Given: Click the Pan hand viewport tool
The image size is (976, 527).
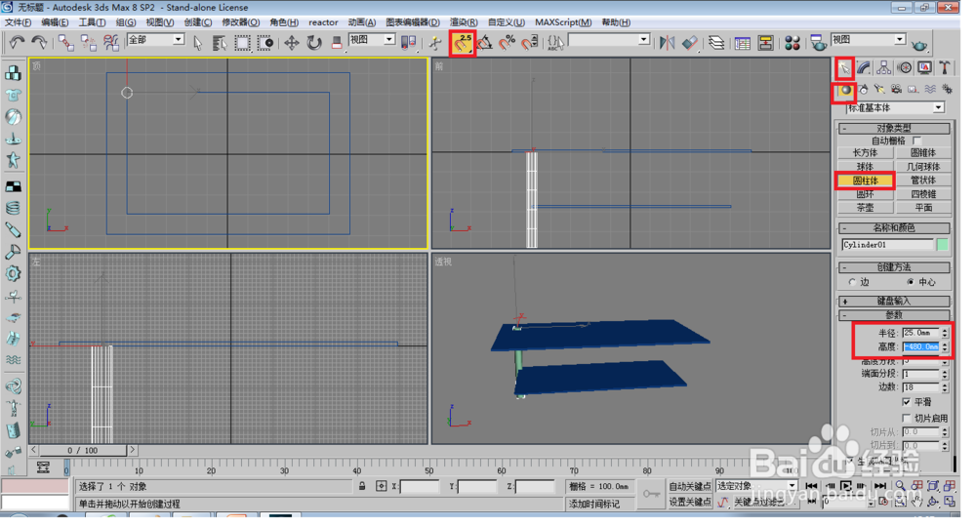Looking at the screenshot, I should coord(916,502).
